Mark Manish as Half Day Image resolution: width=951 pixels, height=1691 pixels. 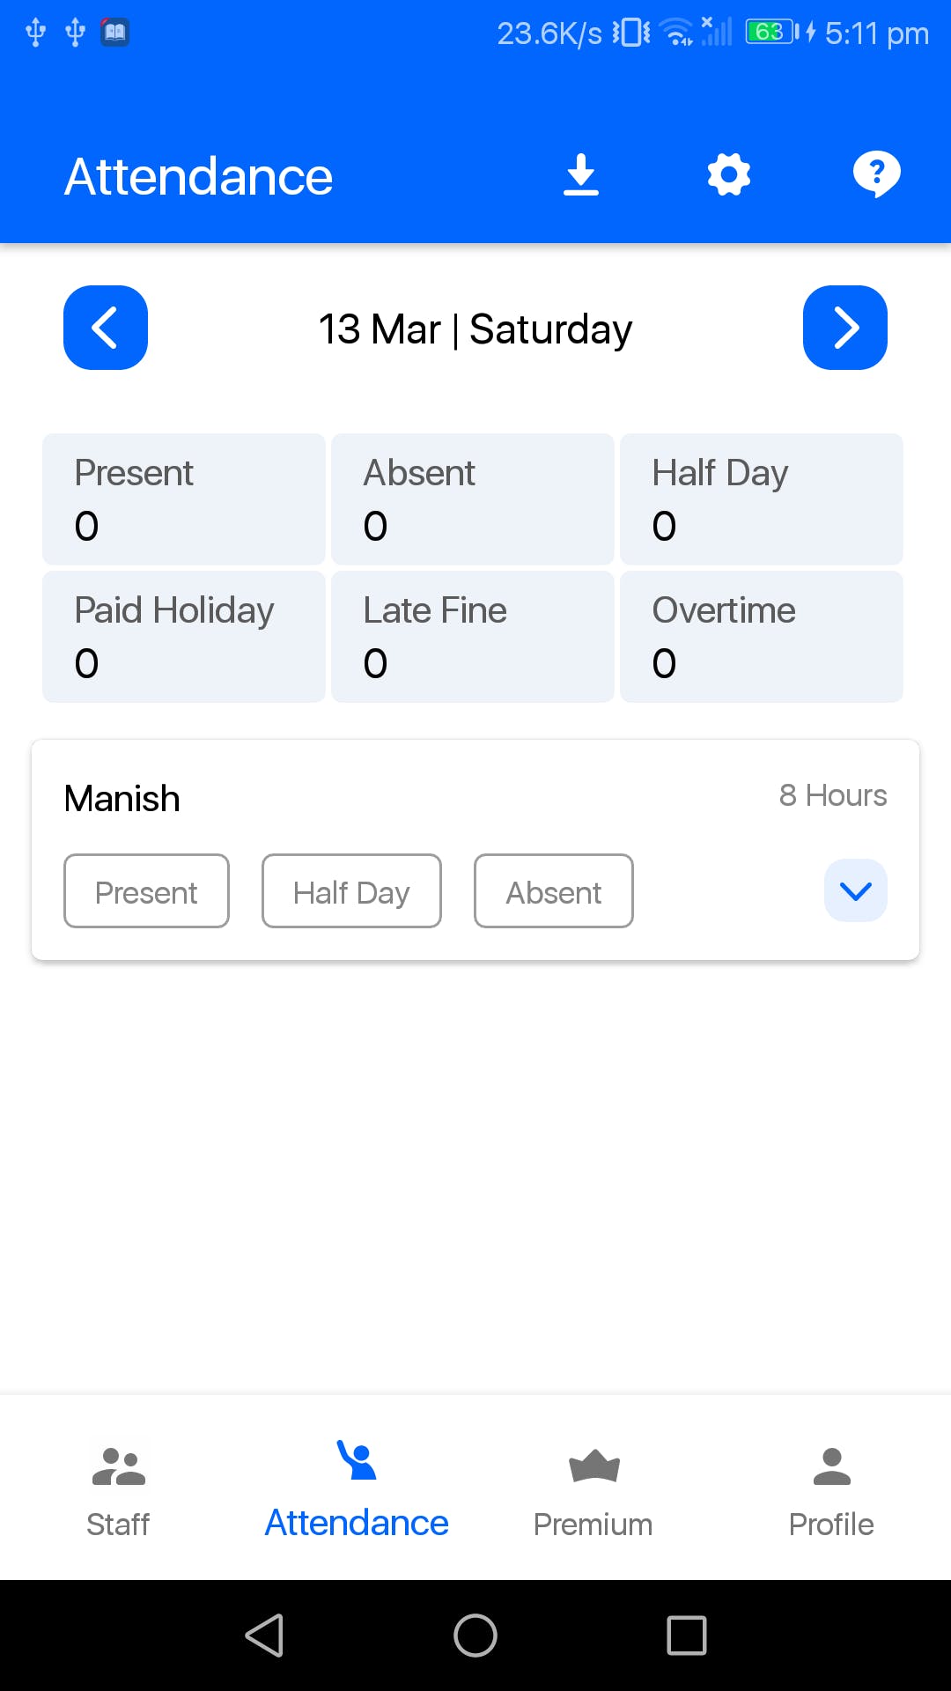click(x=351, y=891)
